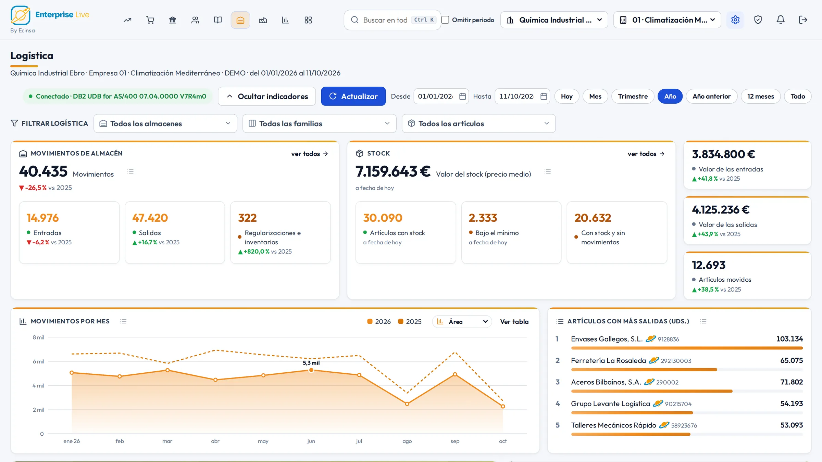Viewport: 822px width, 462px height.
Task: Open the grid modules icon
Action: click(308, 20)
